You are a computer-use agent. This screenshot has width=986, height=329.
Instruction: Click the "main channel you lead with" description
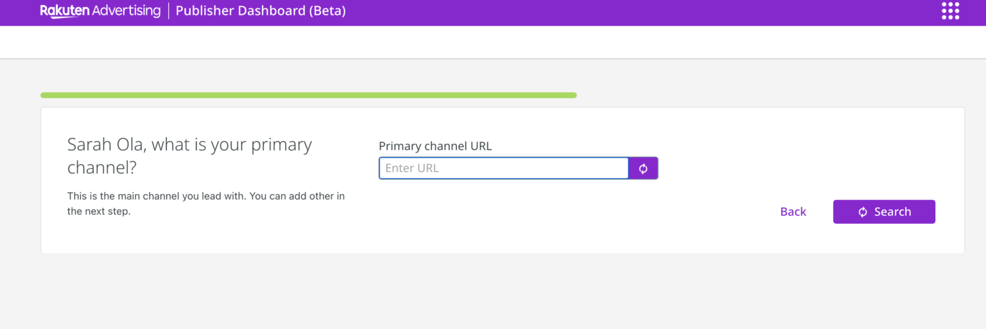pos(205,196)
